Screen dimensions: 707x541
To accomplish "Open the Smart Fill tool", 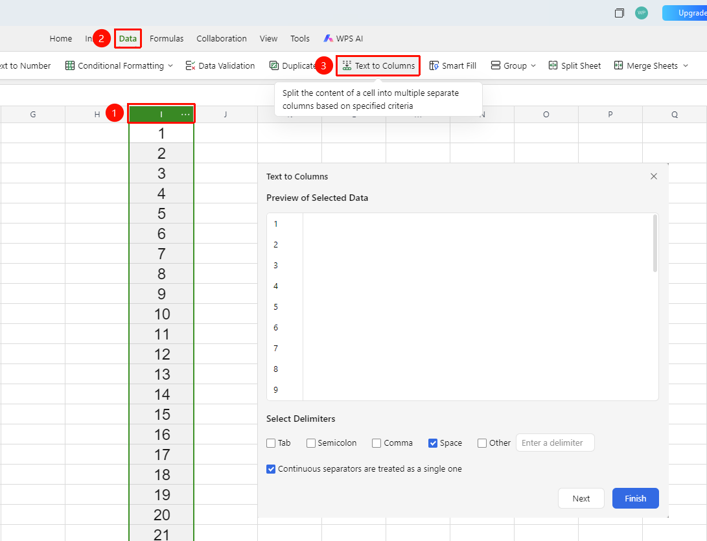I will coord(453,66).
